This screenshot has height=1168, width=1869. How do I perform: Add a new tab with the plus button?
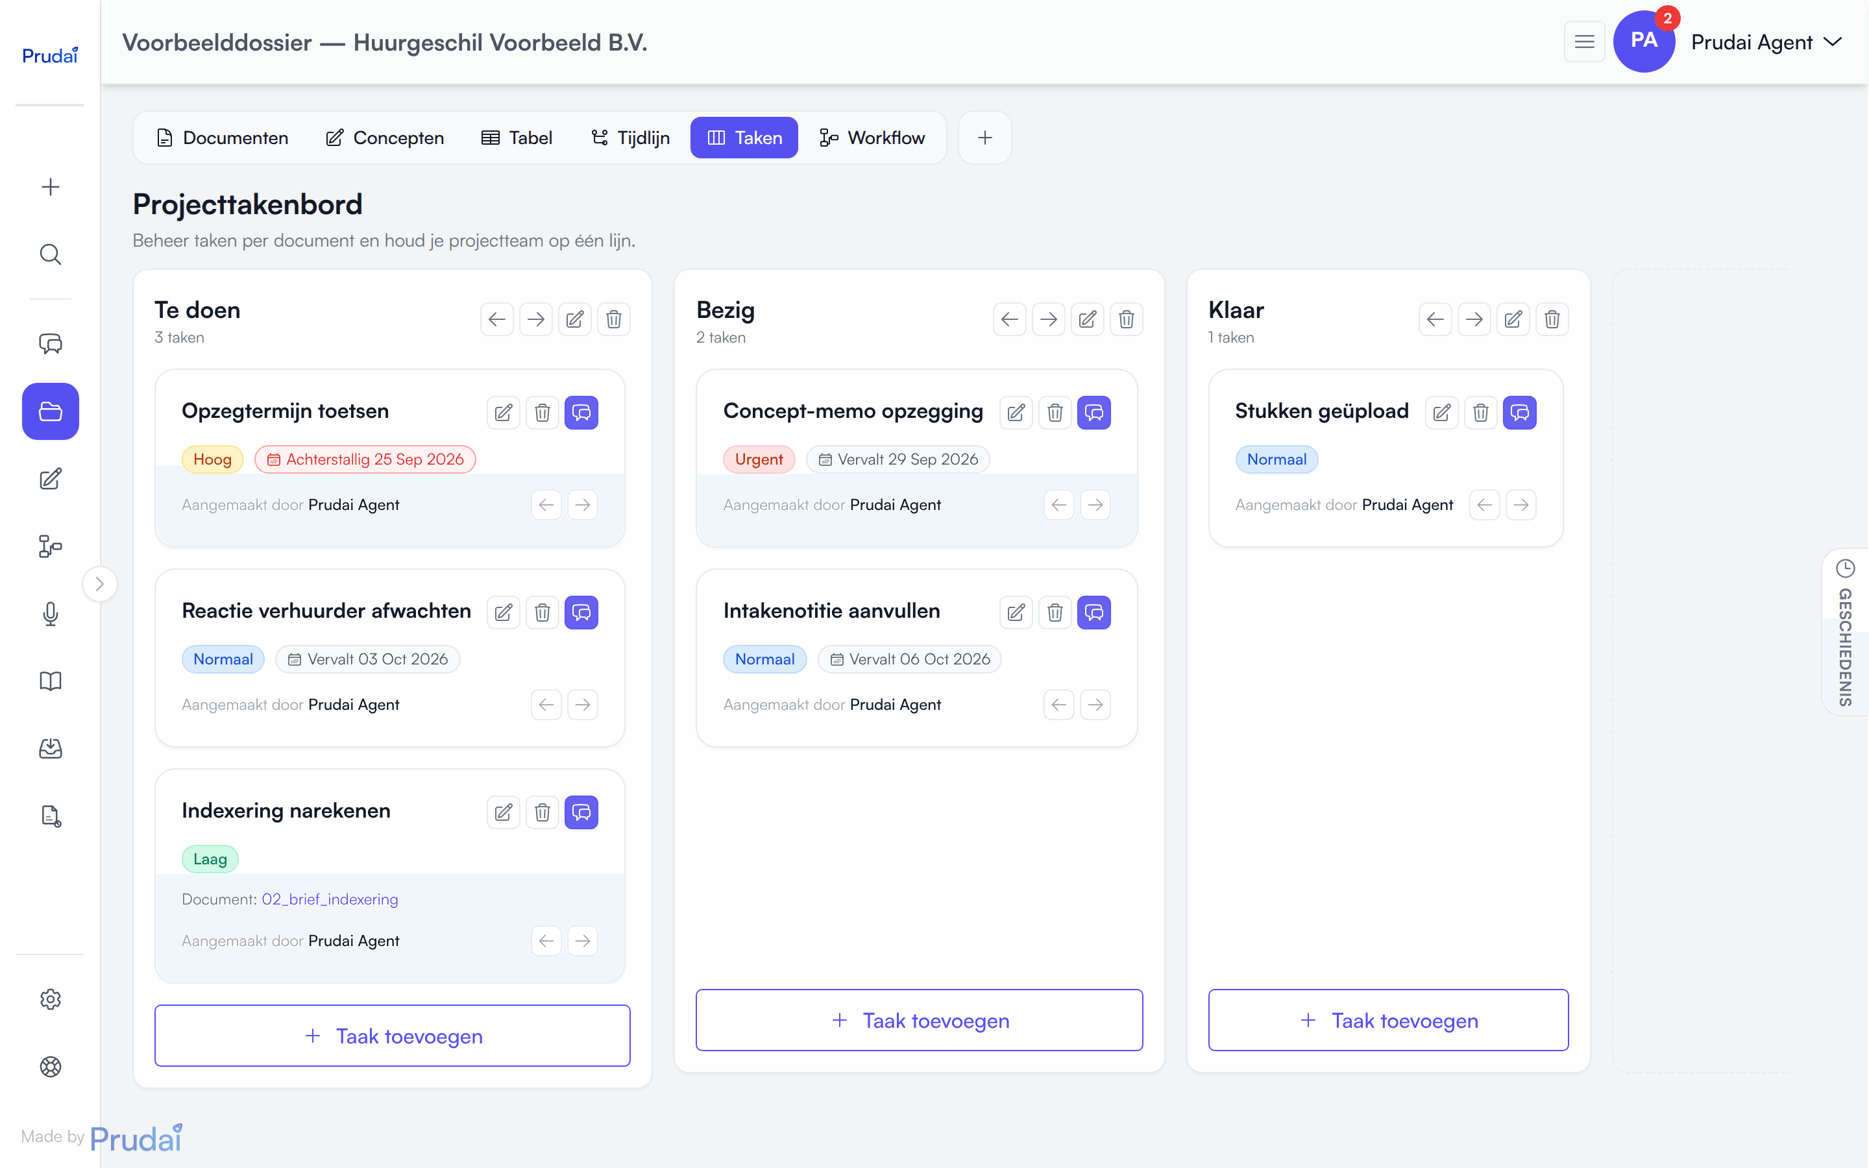(x=984, y=138)
